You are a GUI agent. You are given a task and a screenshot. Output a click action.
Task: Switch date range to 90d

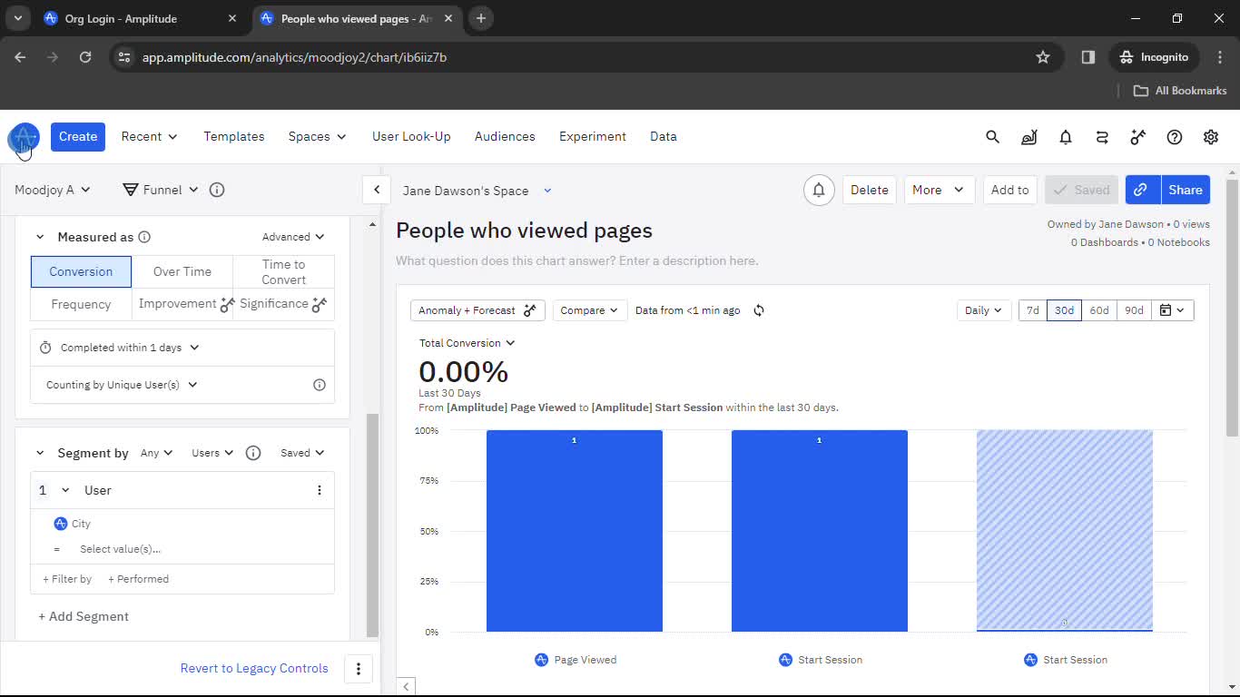(x=1135, y=310)
